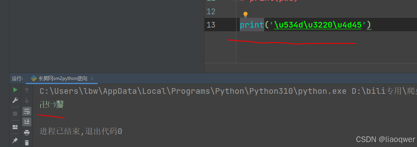Print the console output icon
The image size is (417, 147).
(27, 132)
